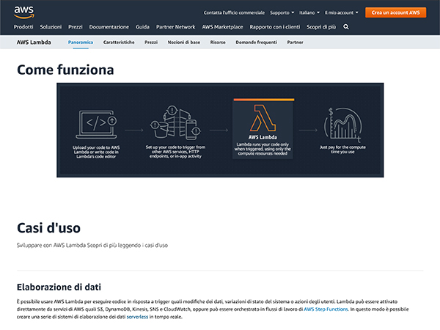
Task: Click the code upload laptop icon
Action: 96,125
